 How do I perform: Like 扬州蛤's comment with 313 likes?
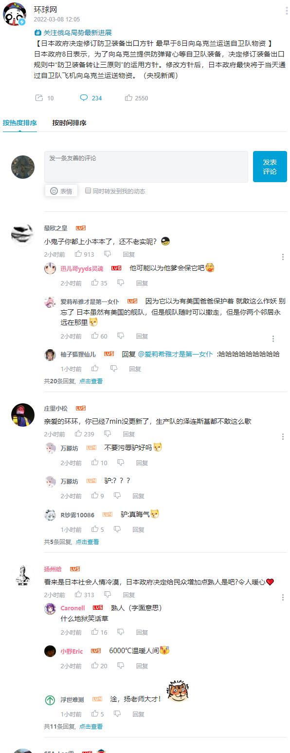pos(78,595)
